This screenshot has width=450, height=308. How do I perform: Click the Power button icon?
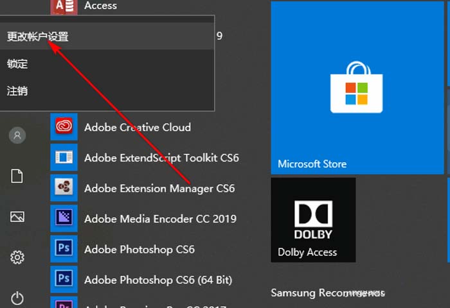tap(17, 298)
